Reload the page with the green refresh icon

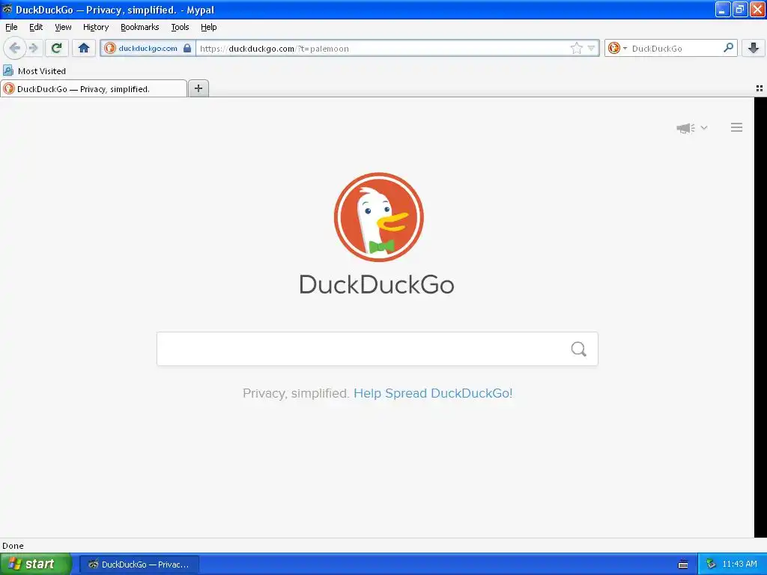pyautogui.click(x=57, y=48)
